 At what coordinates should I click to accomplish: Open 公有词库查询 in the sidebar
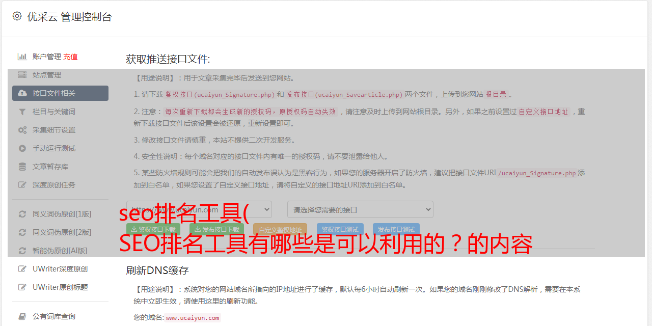pyautogui.click(x=60, y=316)
